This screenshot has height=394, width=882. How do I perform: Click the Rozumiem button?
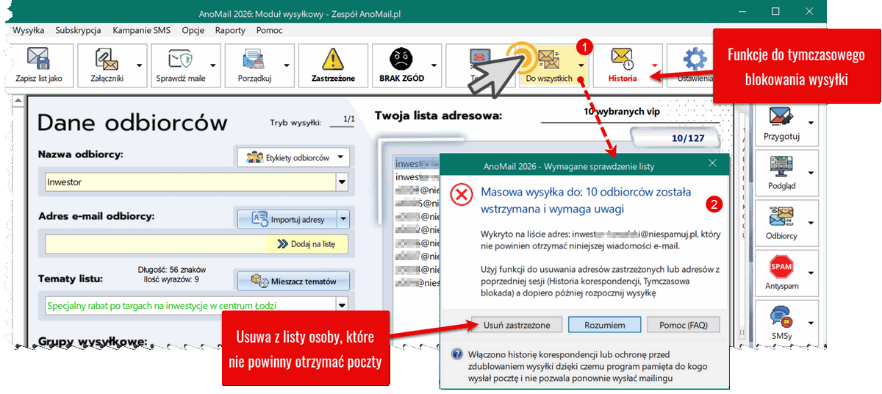point(605,324)
